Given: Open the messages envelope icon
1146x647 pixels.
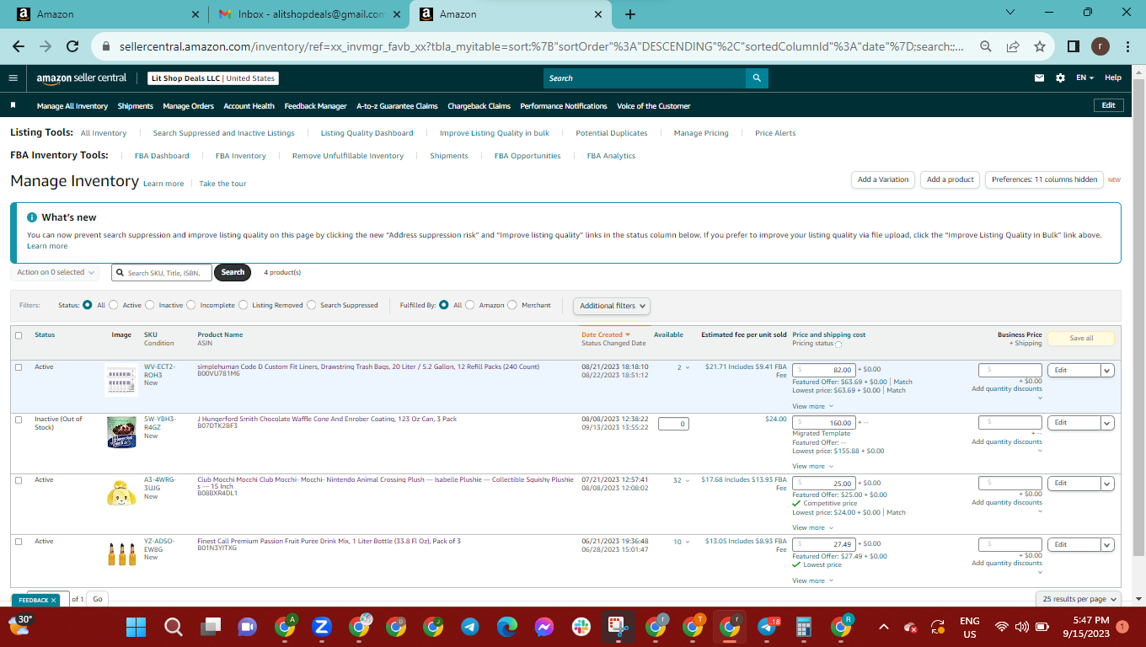Looking at the screenshot, I should (x=1039, y=78).
